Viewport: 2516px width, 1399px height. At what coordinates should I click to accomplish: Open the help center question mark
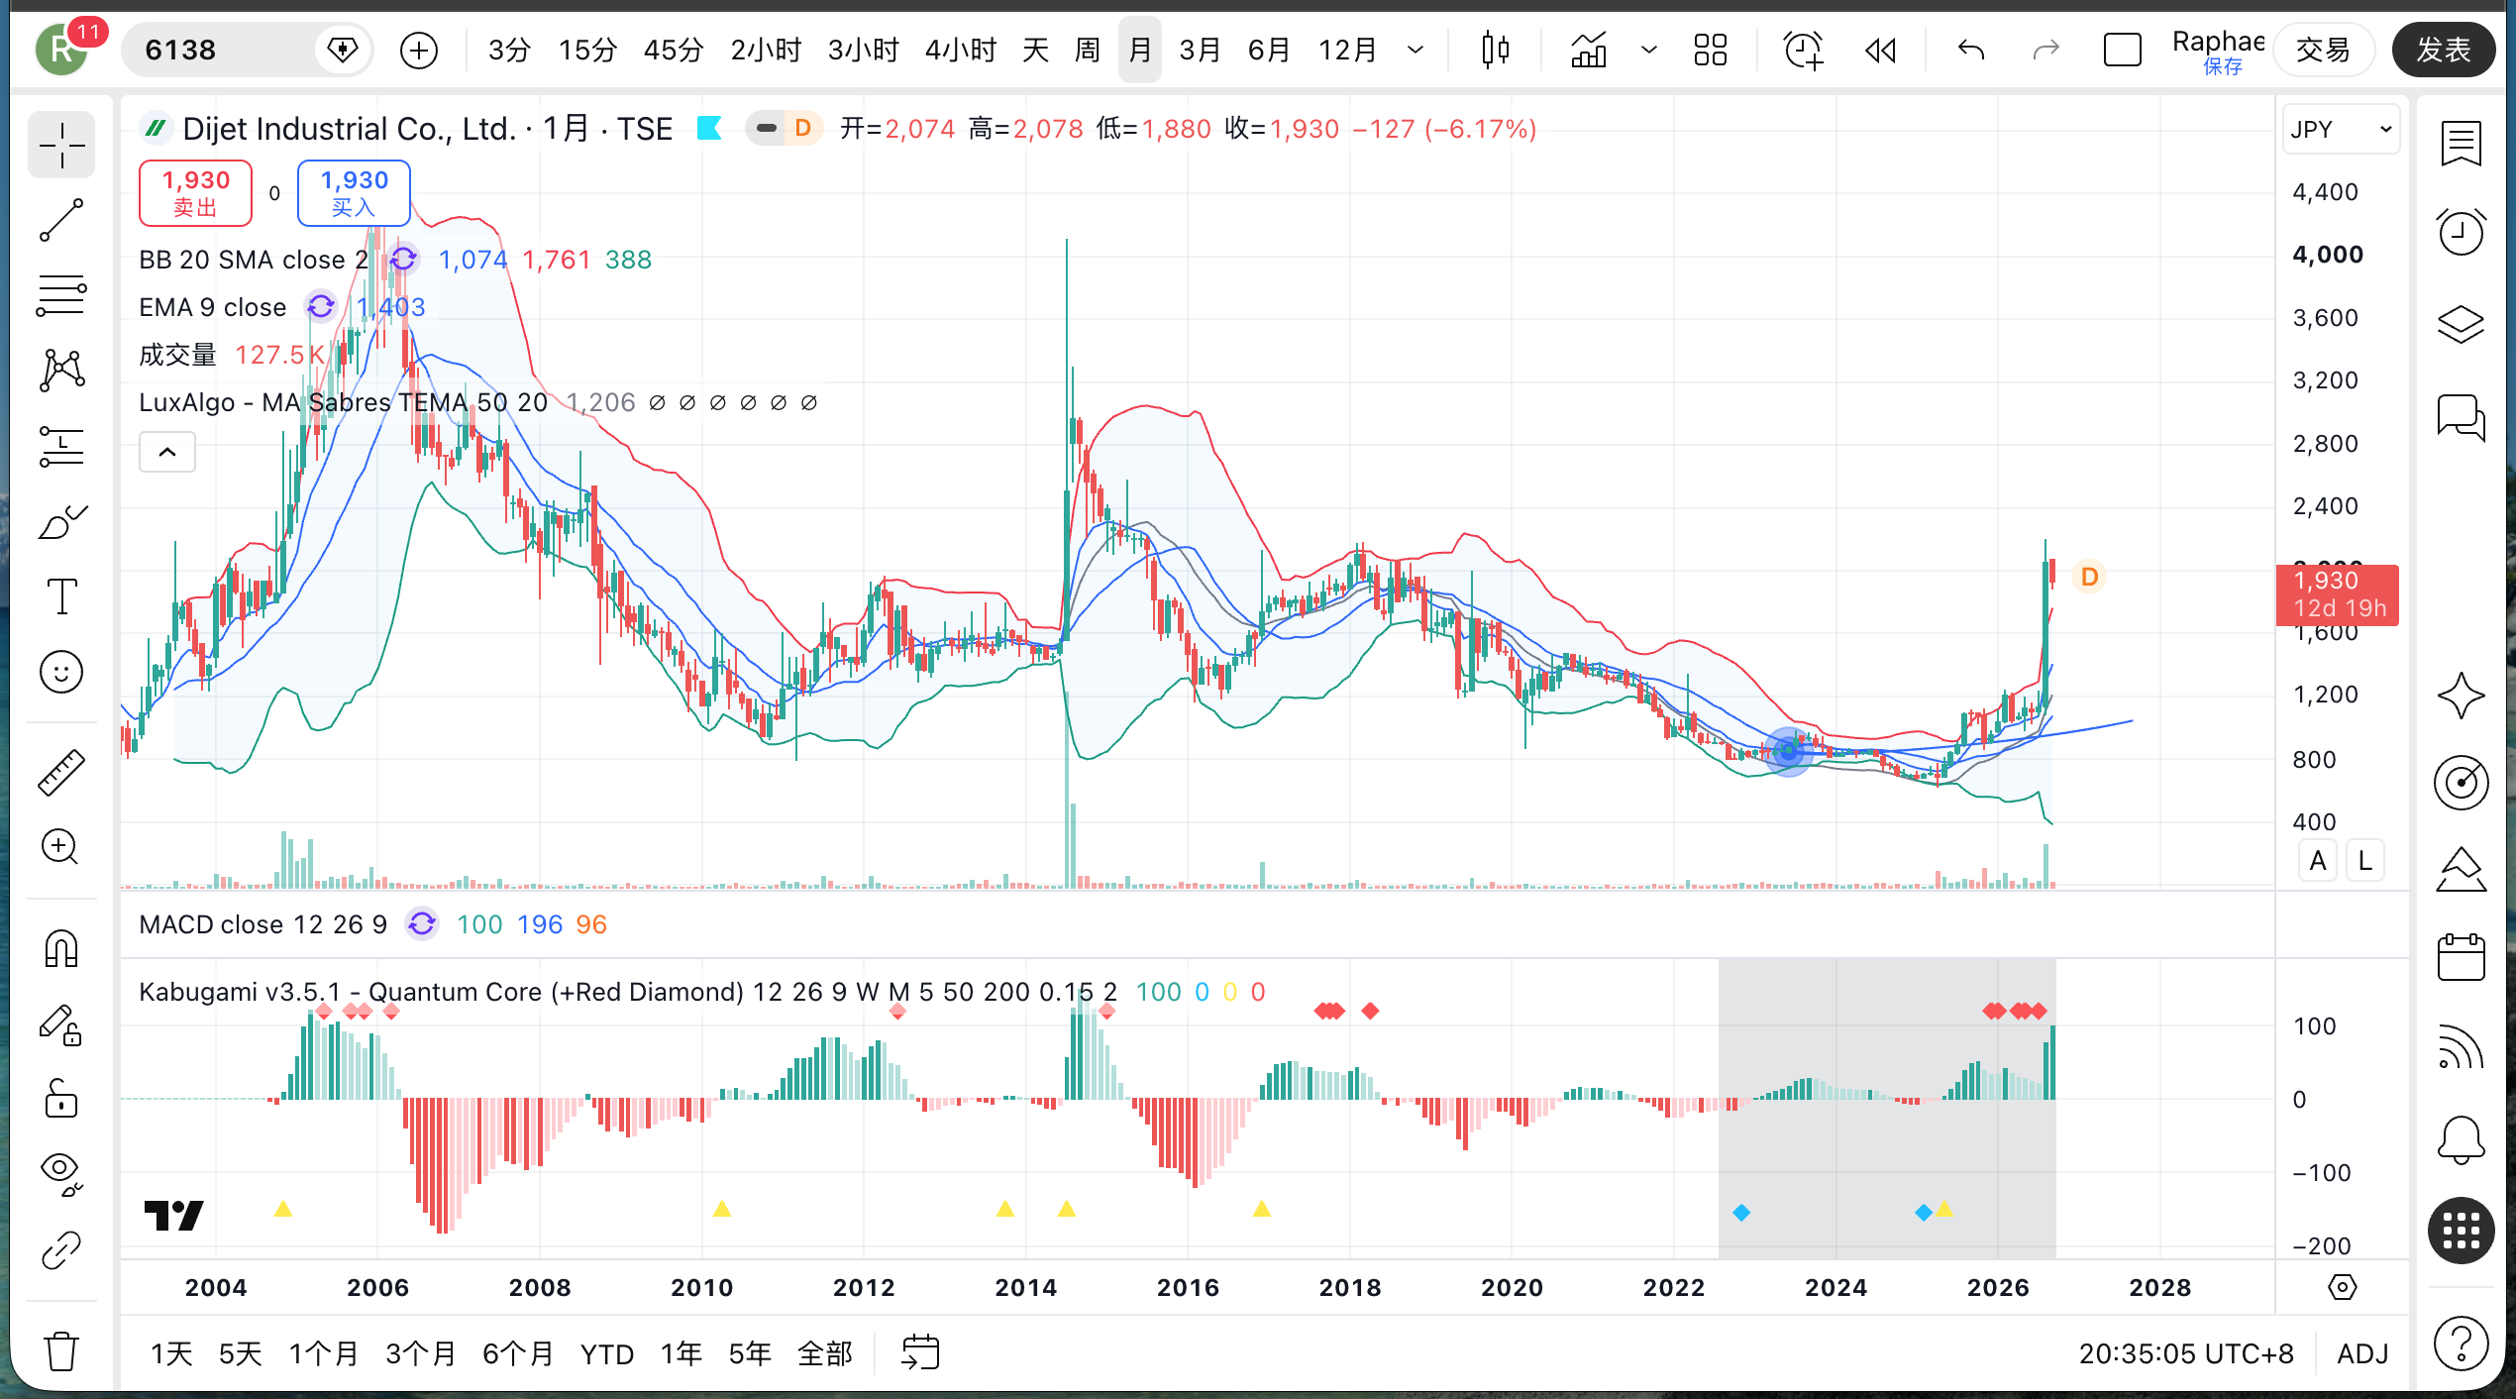2461,1345
